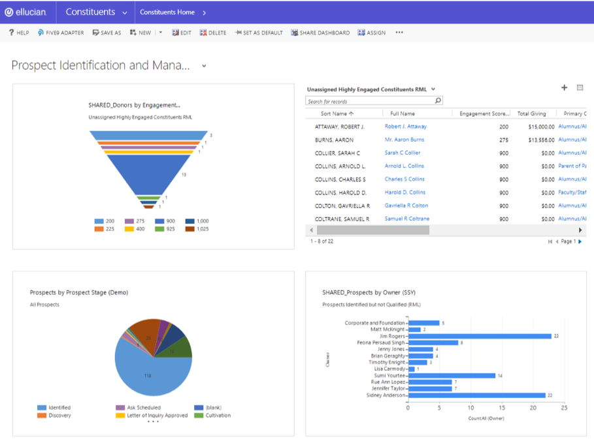This screenshot has width=594, height=443.
Task: Add a new record with plus icon
Action: click(565, 88)
